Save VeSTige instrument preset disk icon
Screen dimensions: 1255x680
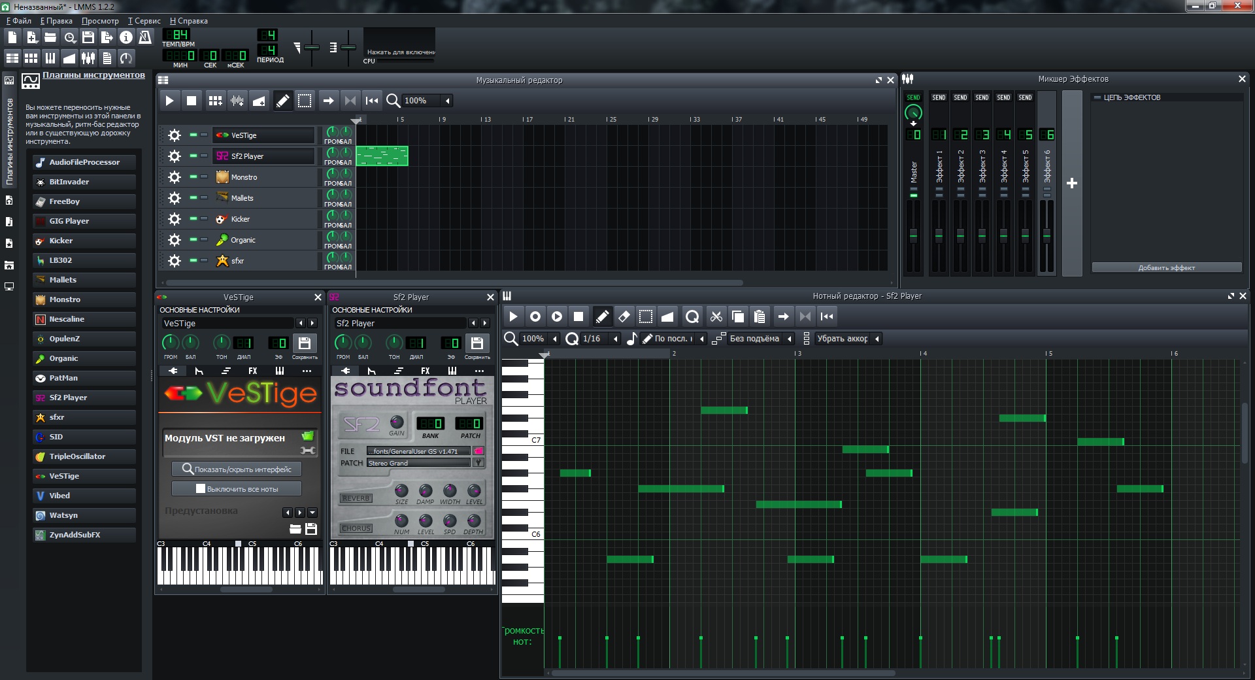tap(305, 343)
